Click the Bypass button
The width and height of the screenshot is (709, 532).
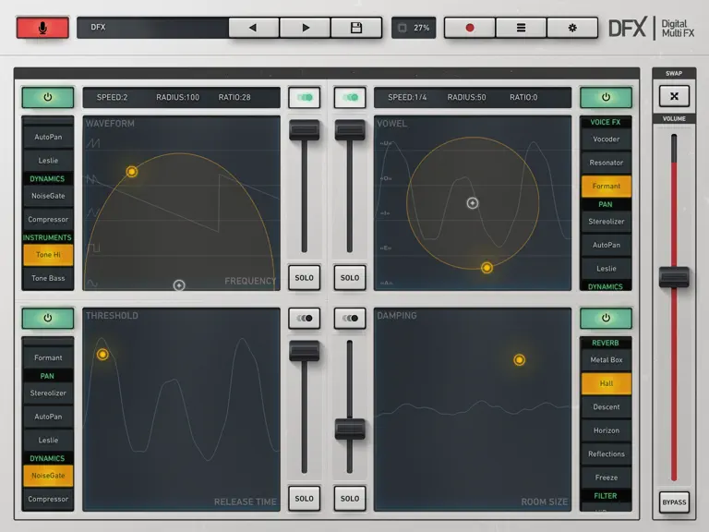point(674,502)
